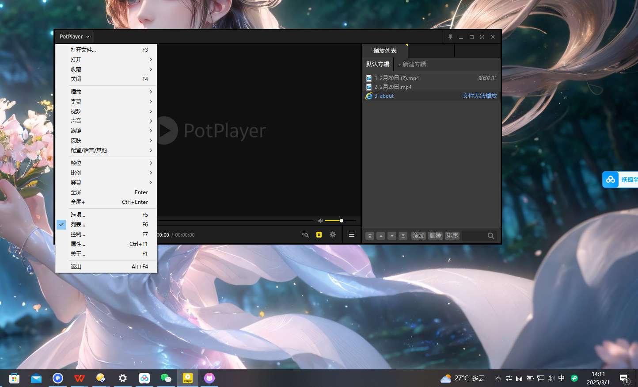Move selected item to playlist bottom

click(x=403, y=236)
